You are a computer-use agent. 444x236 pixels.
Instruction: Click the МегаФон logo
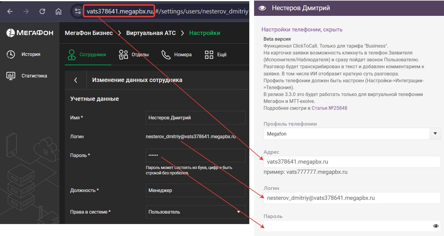click(x=30, y=33)
